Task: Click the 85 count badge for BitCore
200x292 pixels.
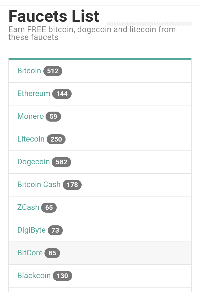Action: (x=52, y=253)
